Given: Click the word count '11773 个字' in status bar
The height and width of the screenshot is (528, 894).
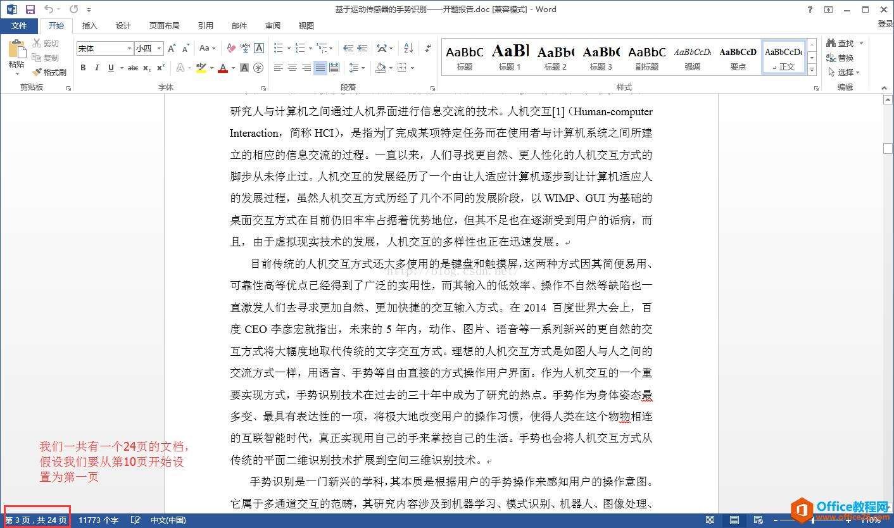Looking at the screenshot, I should [x=98, y=520].
